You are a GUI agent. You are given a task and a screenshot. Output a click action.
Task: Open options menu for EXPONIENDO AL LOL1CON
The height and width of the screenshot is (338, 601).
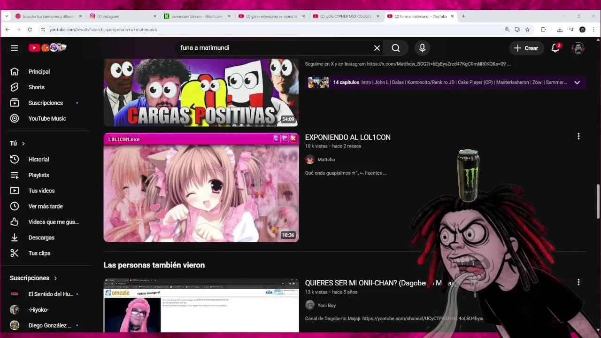point(578,137)
